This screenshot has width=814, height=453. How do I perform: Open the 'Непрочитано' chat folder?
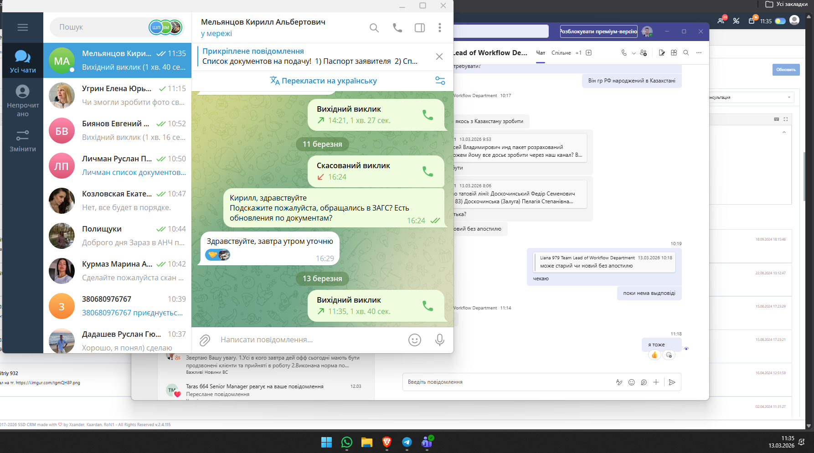pyautogui.click(x=23, y=101)
